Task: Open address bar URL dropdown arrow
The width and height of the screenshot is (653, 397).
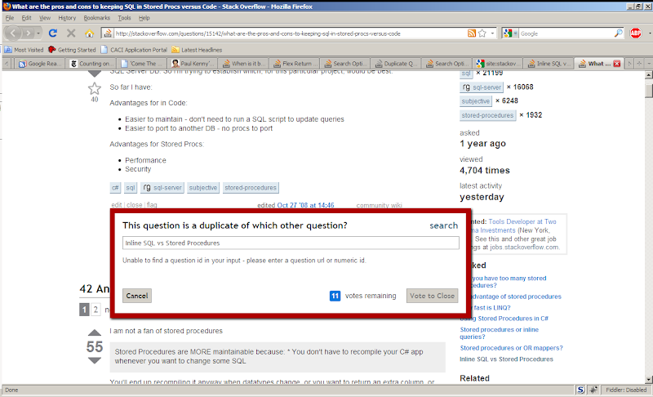Action: [x=493, y=33]
